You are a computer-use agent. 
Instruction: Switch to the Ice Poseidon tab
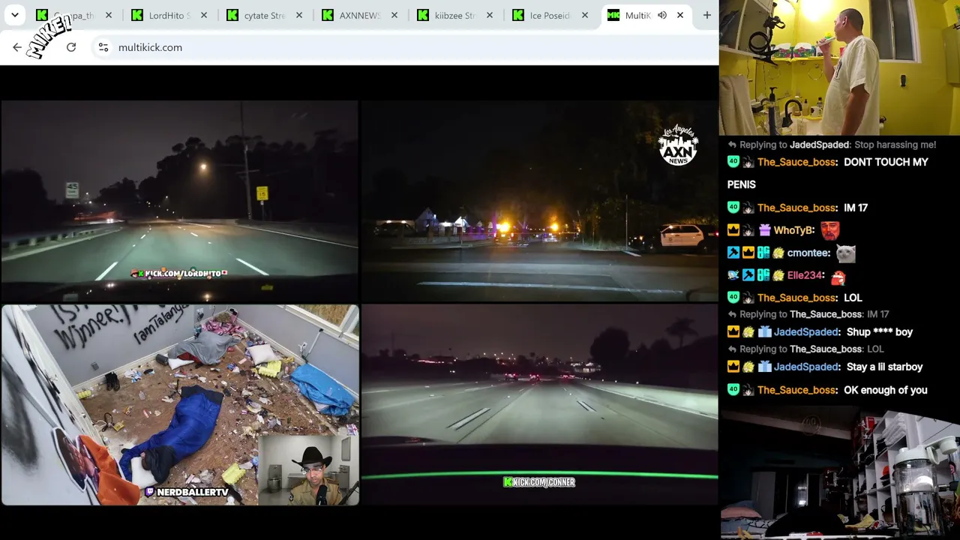[x=550, y=15]
